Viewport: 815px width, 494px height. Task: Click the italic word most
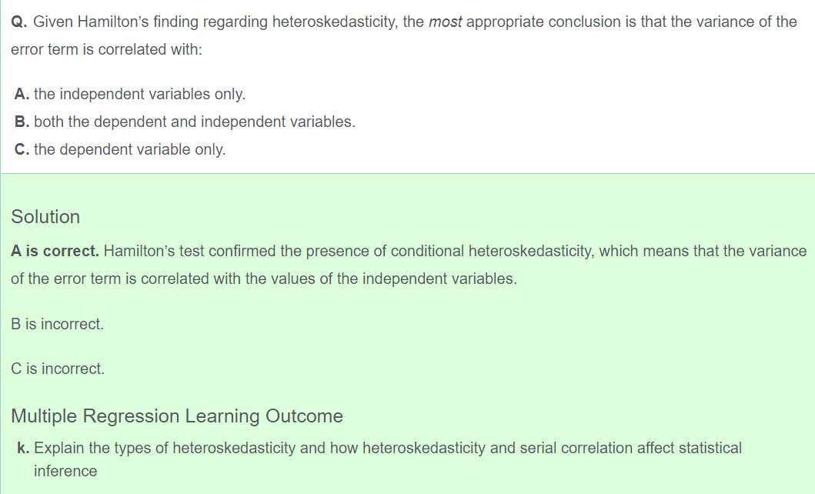pyautogui.click(x=446, y=22)
